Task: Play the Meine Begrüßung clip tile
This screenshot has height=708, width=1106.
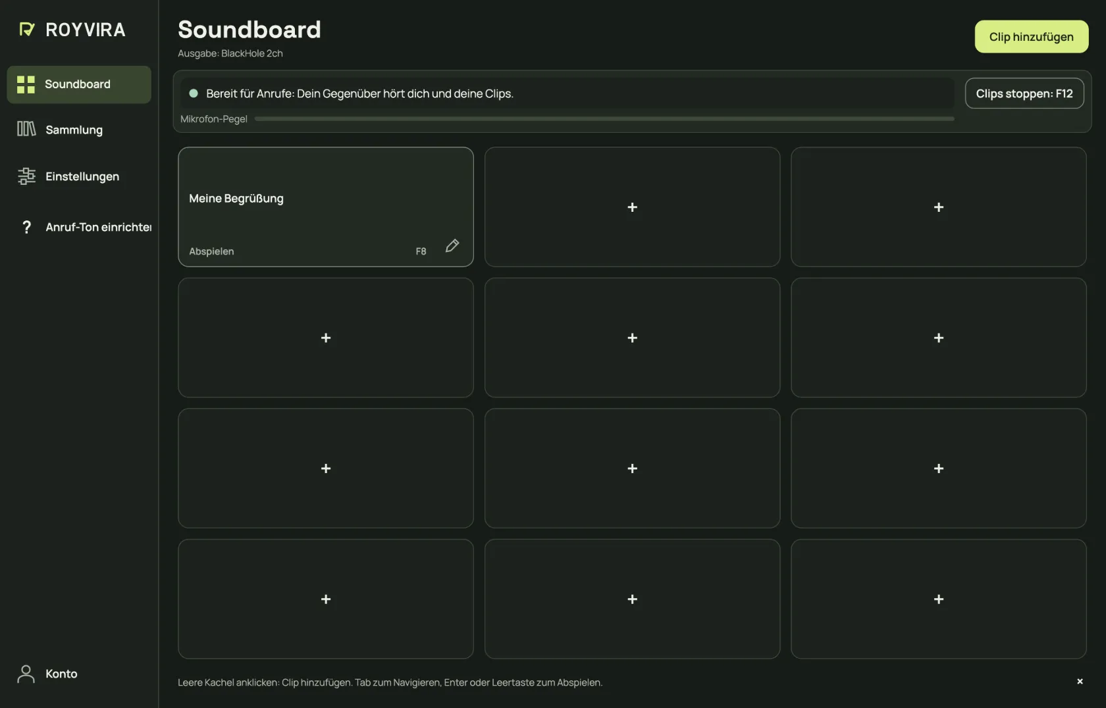Action: coord(326,207)
